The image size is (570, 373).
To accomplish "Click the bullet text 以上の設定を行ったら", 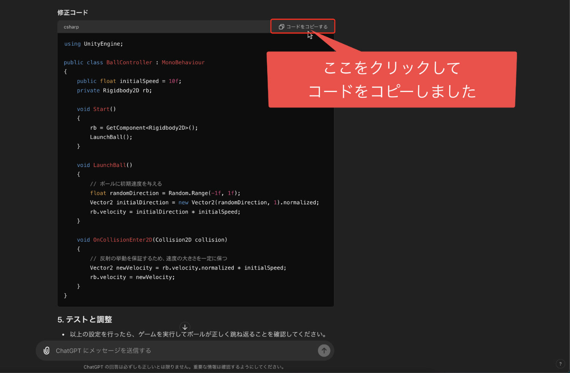I will (198, 334).
